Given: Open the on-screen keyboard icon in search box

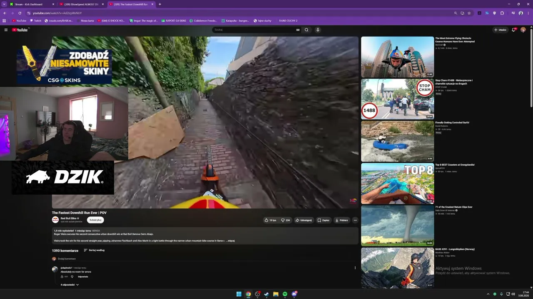Looking at the screenshot, I should (x=298, y=30).
